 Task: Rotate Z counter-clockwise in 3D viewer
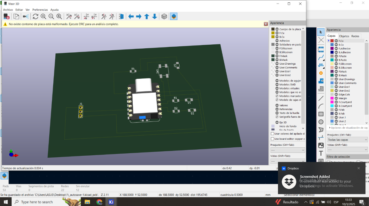click(x=112, y=16)
